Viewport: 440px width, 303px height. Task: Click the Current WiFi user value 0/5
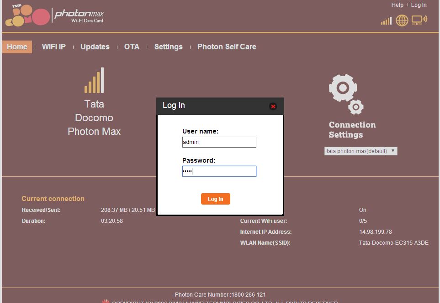click(x=363, y=221)
